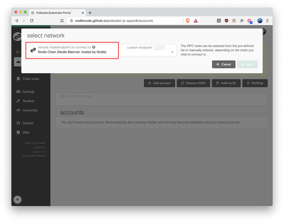
Task: Bookmark this page with bookmark icon
Action: [62, 21]
